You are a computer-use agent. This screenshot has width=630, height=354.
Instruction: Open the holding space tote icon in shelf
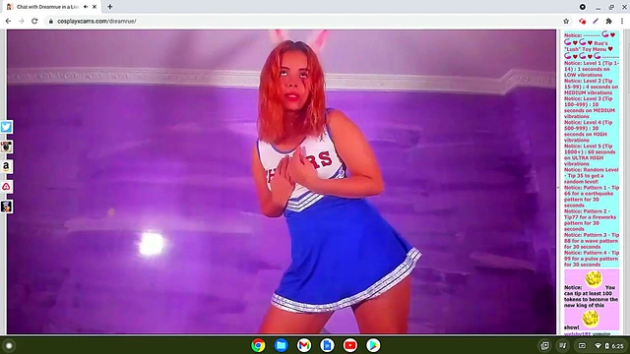coord(544,345)
